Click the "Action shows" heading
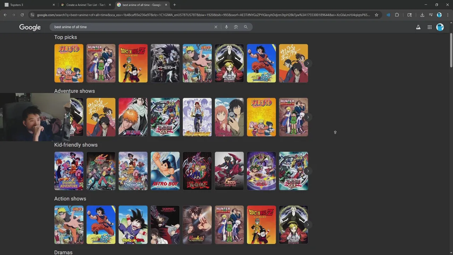The height and width of the screenshot is (255, 453). pyautogui.click(x=70, y=199)
